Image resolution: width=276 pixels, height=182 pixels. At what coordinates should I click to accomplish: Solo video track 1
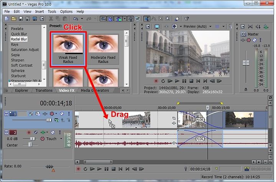[69, 114]
